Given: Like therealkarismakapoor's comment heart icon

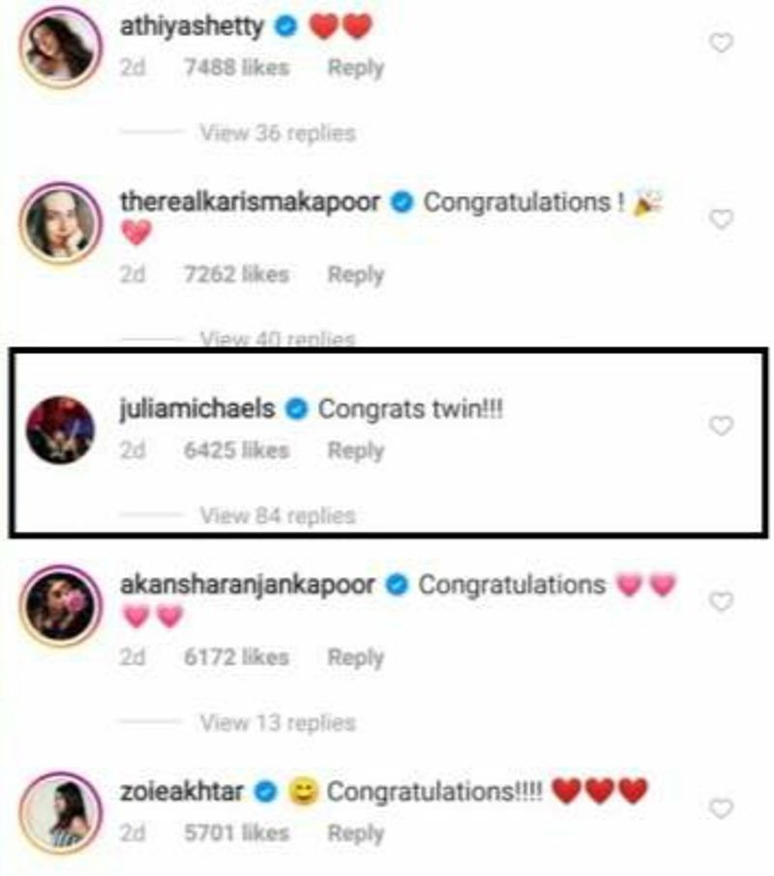Looking at the screenshot, I should pos(721,219).
